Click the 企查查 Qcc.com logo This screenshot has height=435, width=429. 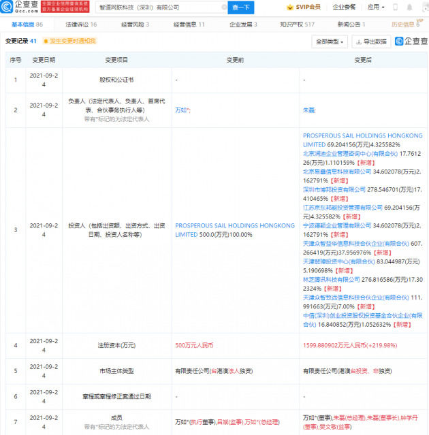pos(20,7)
